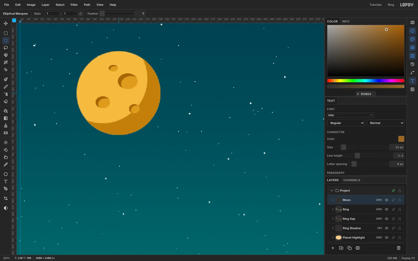Select the Lasso tool
Image resolution: width=418 pixels, height=261 pixels.
click(6, 48)
